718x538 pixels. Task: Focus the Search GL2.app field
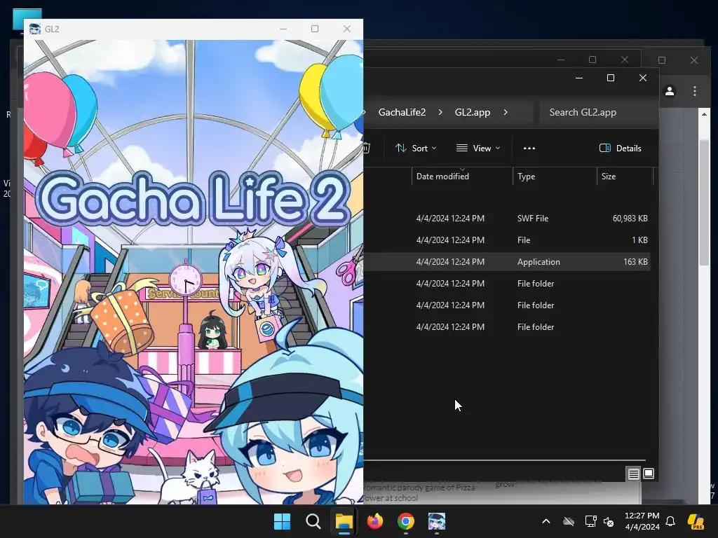(598, 112)
